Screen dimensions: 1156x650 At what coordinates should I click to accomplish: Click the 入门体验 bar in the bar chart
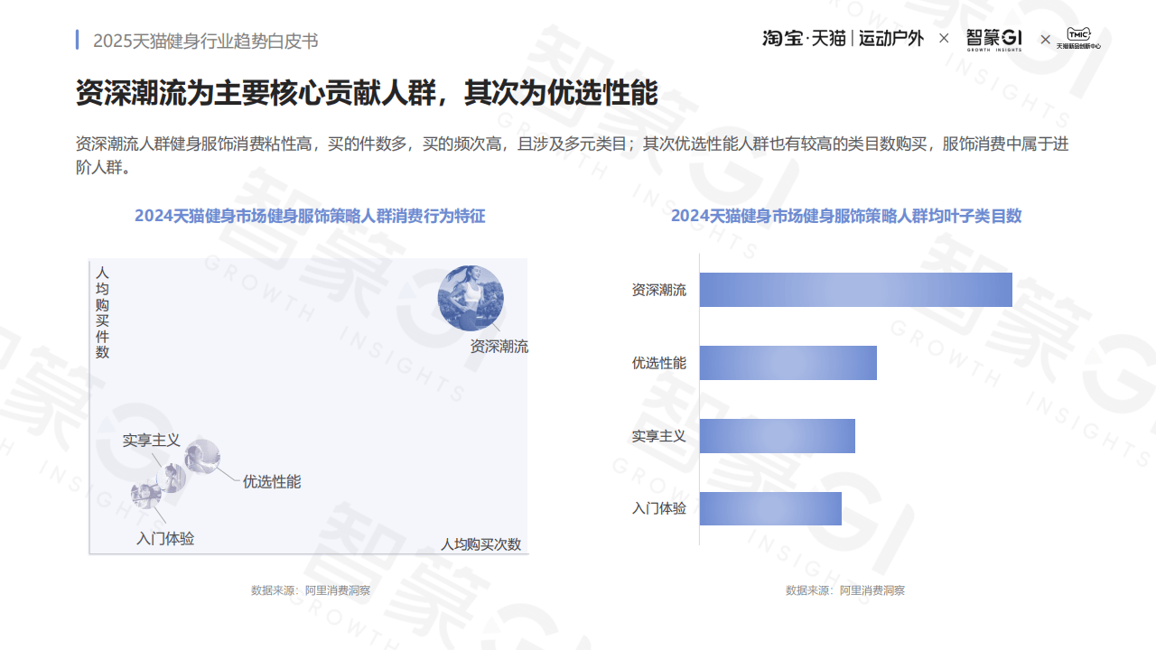pos(770,508)
